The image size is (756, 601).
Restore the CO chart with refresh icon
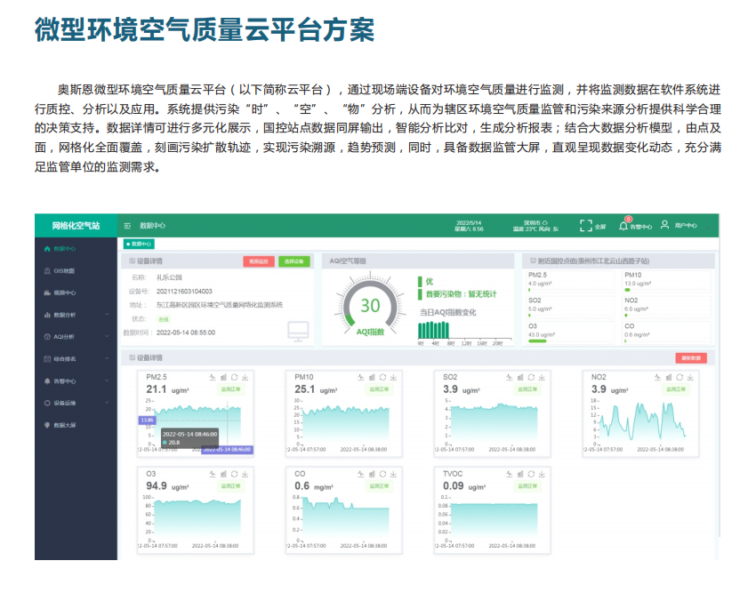coord(382,474)
